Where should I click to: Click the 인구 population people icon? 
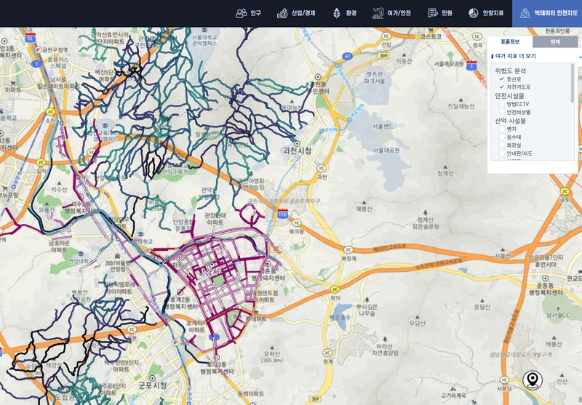241,13
